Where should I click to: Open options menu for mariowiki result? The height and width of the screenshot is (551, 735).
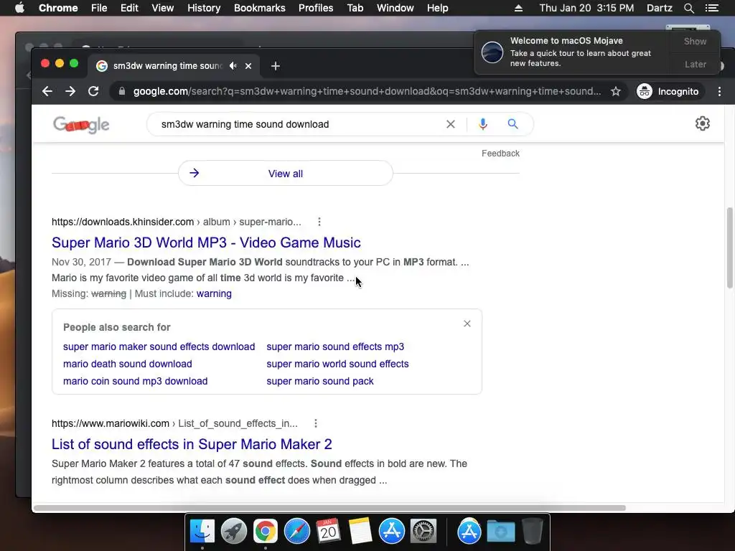(316, 423)
